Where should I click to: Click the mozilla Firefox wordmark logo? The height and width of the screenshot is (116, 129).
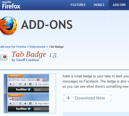click(x=11, y=5)
